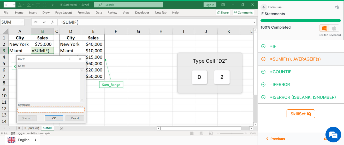The height and width of the screenshot is (145, 344).
Task: Open the Home ribbon tab
Action: tap(19, 12)
